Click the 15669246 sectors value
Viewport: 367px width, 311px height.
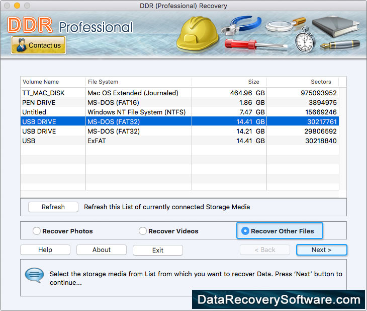pyautogui.click(x=321, y=112)
